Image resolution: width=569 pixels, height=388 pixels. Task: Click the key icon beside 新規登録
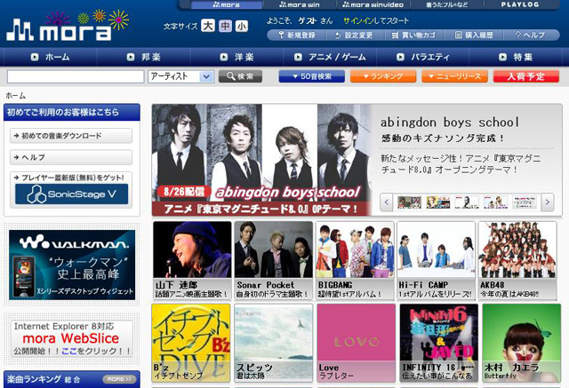tap(281, 35)
